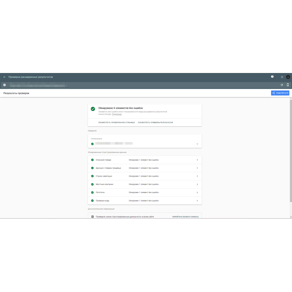
Task: Open the help question mark icon
Action: click(272, 77)
